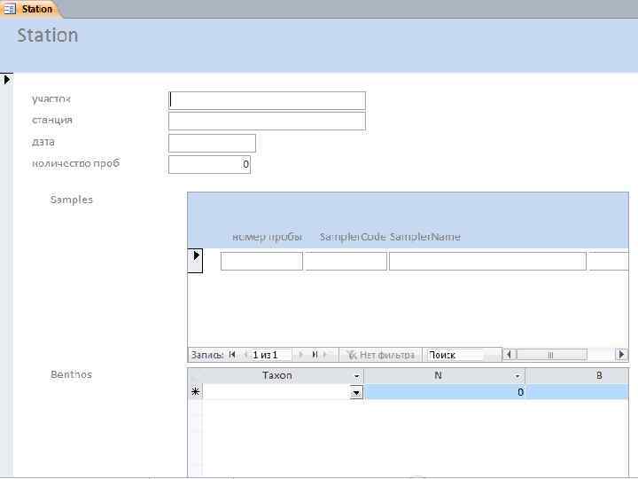Click the номер пробы field in Samples

tap(261, 261)
